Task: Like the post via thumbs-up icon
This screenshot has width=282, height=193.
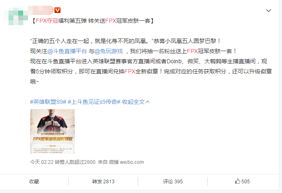Action: (x=238, y=181)
